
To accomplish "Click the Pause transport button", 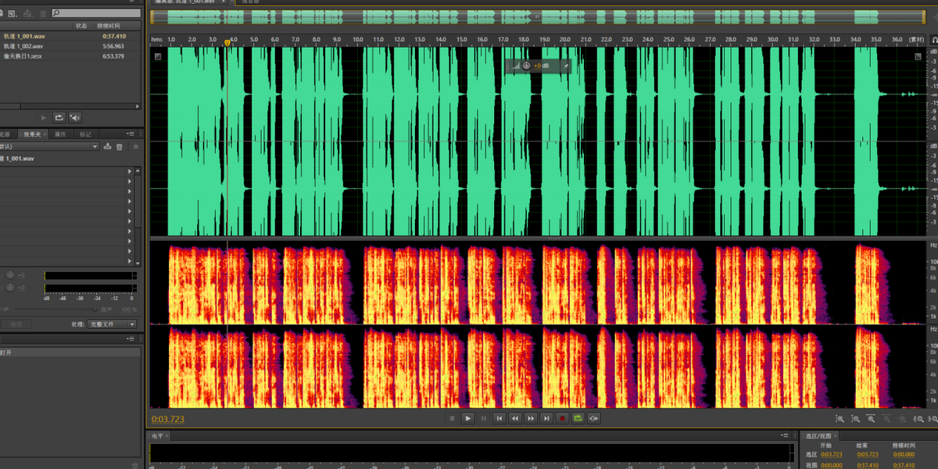I will point(483,418).
